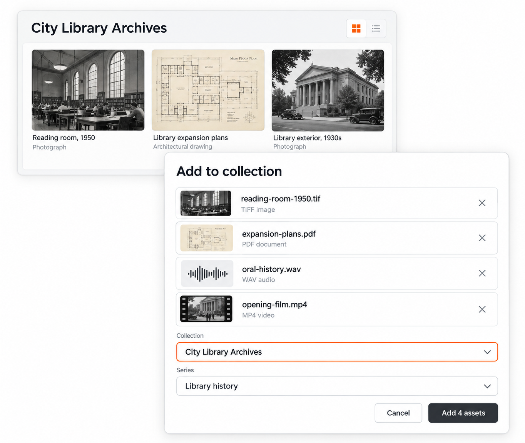Switch to list view in City Library Archives

[376, 28]
